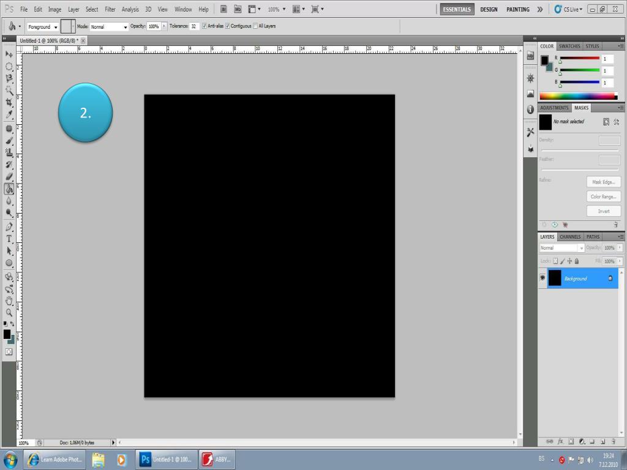Toggle lock transparent pixels in Layers panel

pos(555,261)
